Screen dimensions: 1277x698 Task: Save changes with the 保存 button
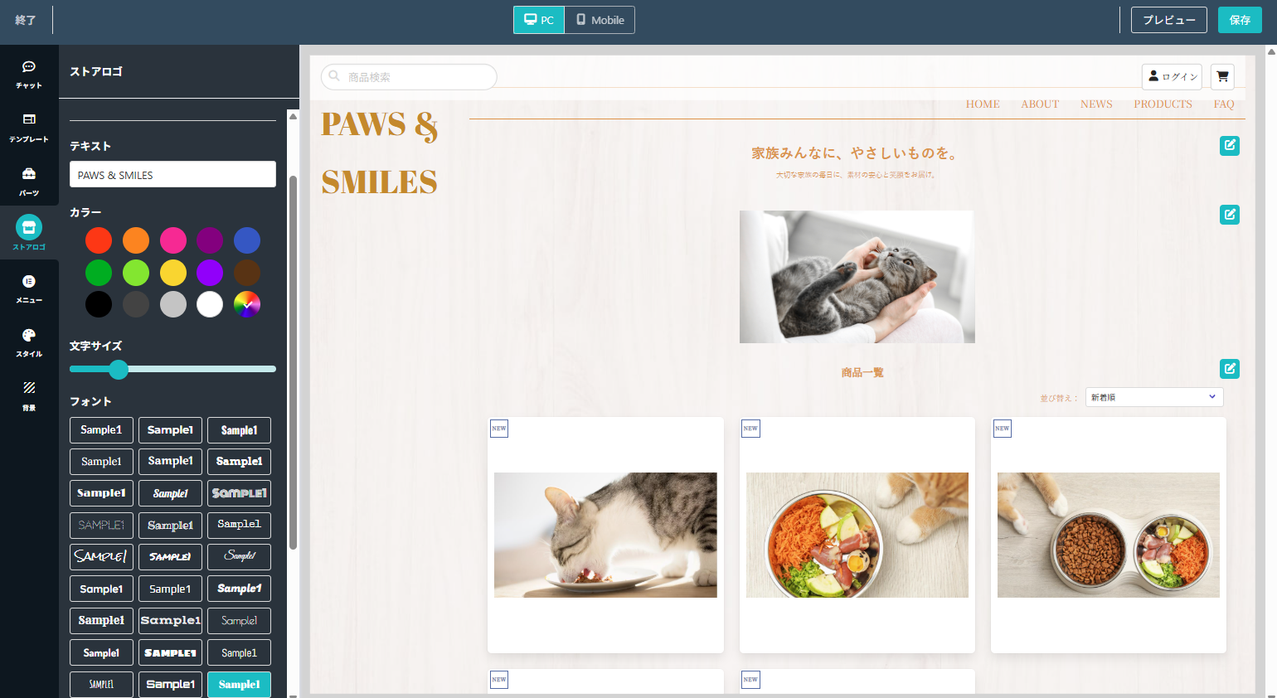[x=1240, y=19]
